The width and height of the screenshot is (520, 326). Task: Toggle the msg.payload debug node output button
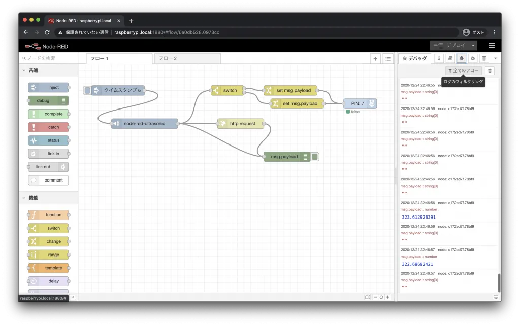pos(315,157)
